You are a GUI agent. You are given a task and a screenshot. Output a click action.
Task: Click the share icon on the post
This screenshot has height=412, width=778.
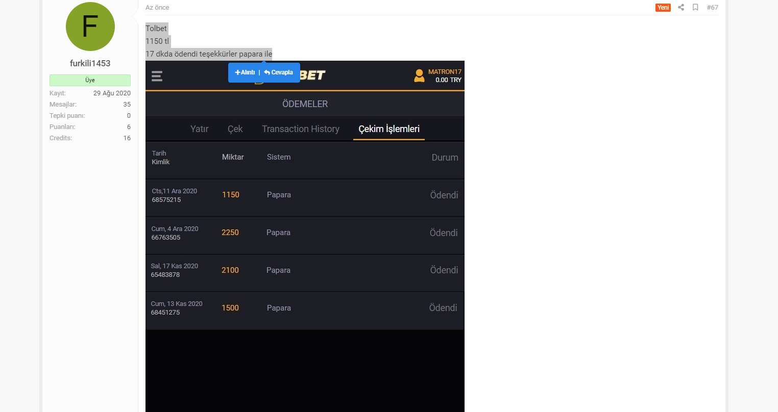pyautogui.click(x=681, y=7)
